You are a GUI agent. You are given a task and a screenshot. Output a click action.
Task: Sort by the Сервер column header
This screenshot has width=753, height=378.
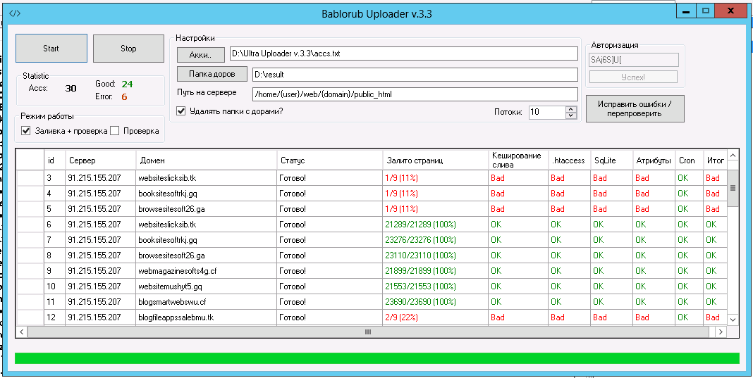(x=100, y=160)
